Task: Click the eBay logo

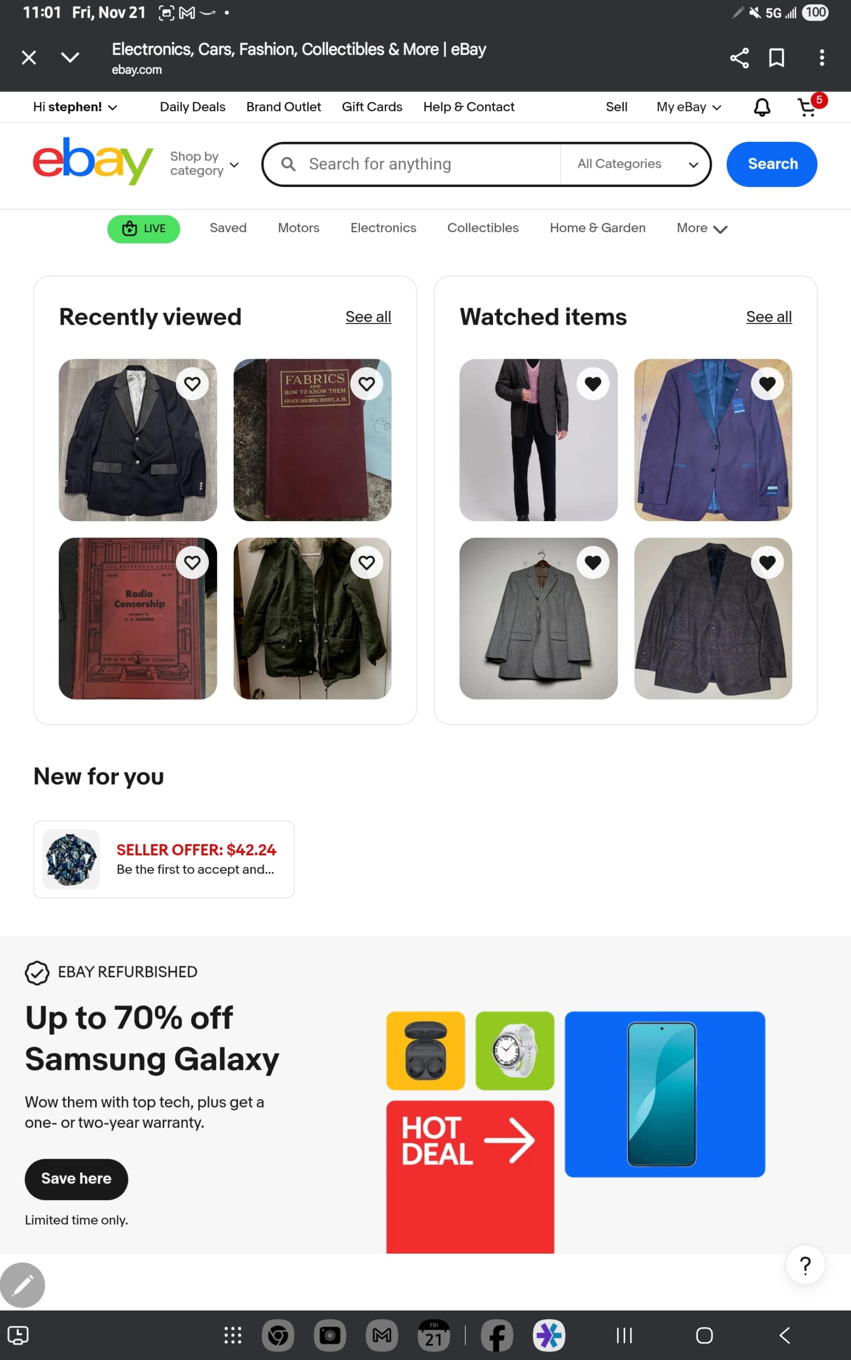Action: (x=93, y=161)
